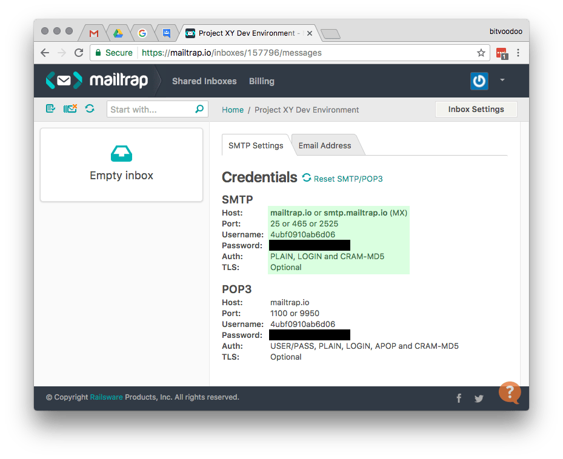The width and height of the screenshot is (563, 459).
Task: Open a new browser tab
Action: coord(330,34)
